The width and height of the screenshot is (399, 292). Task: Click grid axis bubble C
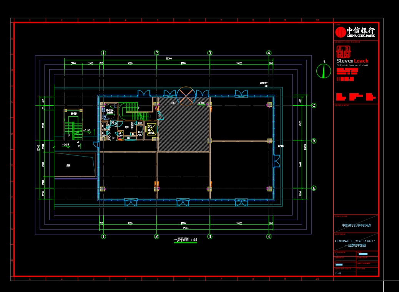click(x=314, y=106)
